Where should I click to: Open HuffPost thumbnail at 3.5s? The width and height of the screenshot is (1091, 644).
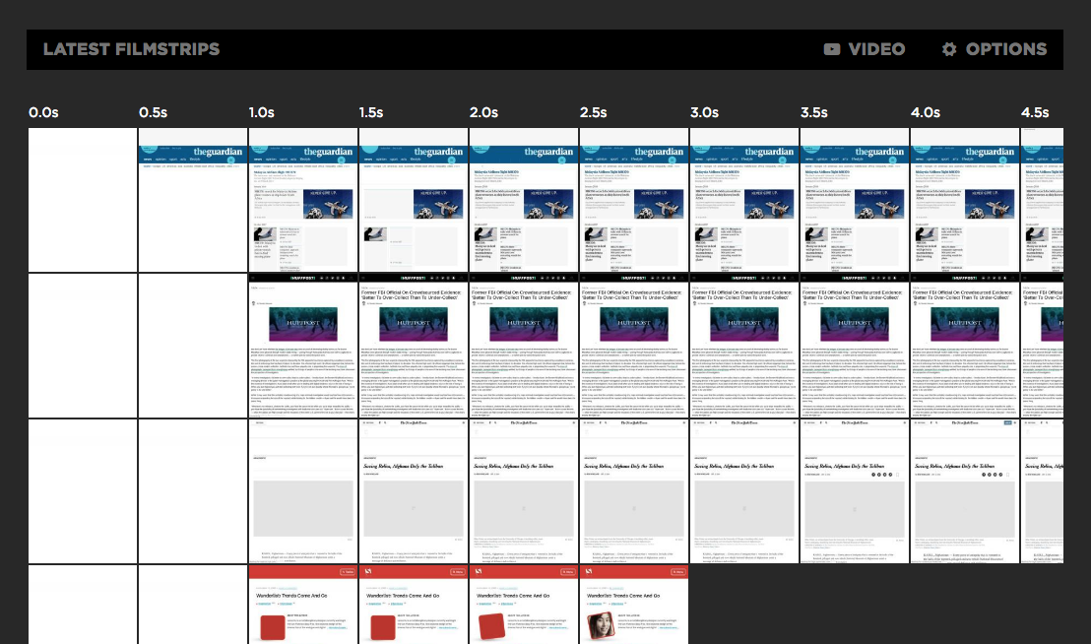tap(855, 346)
